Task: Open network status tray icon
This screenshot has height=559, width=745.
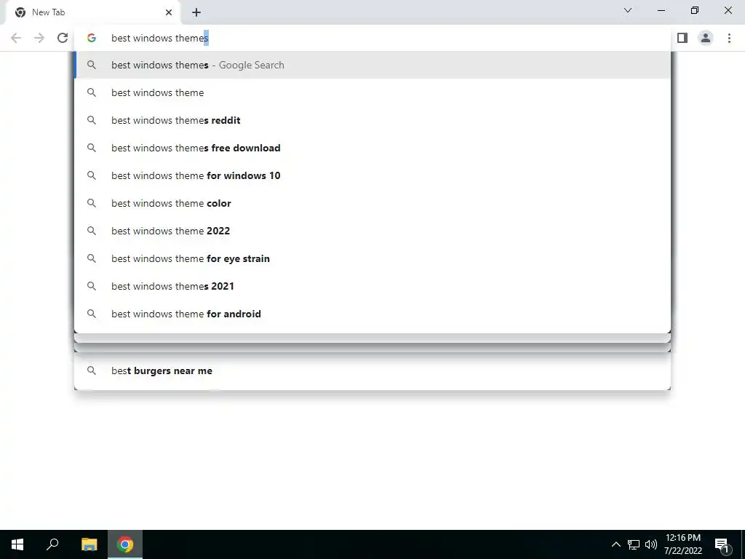Action: (634, 544)
